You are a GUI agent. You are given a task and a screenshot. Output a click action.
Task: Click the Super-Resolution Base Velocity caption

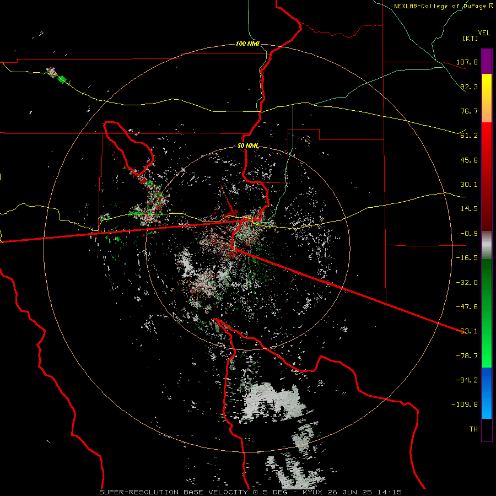[251, 492]
